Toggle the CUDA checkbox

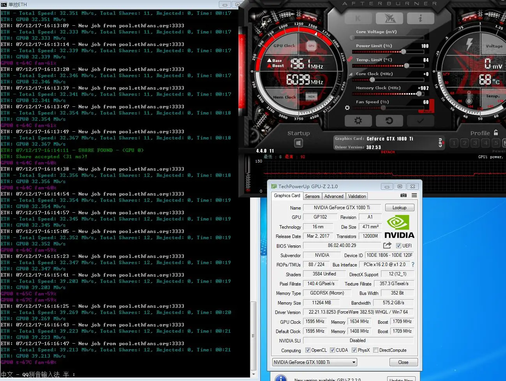click(332, 350)
